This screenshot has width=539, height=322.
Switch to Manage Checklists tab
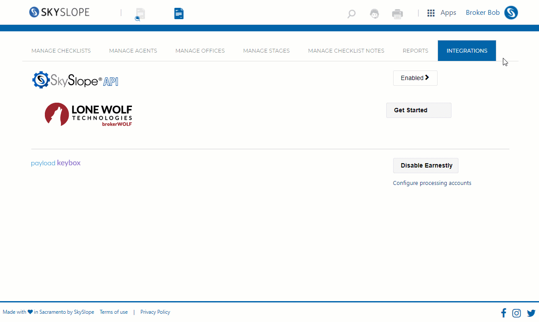(61, 51)
